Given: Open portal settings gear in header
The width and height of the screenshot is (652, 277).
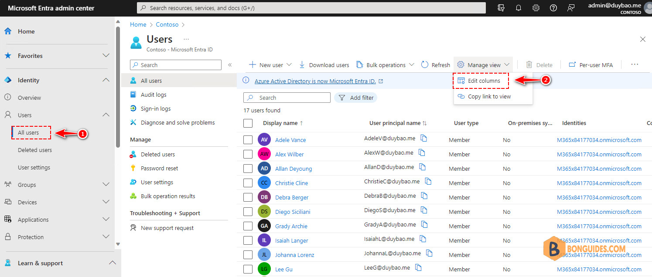Looking at the screenshot, I should pos(536,8).
